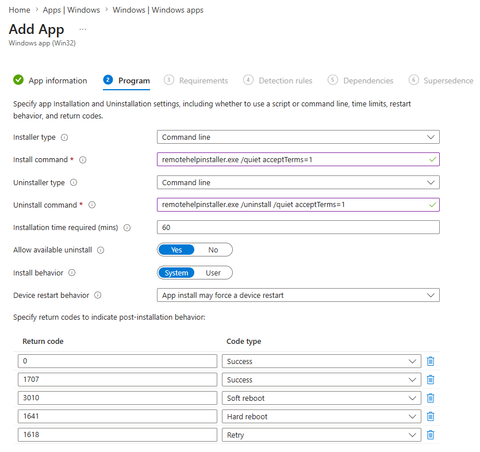Image resolution: width=480 pixels, height=452 pixels.
Task: Click the step 2 circle icon for Program
Action: [x=108, y=80]
